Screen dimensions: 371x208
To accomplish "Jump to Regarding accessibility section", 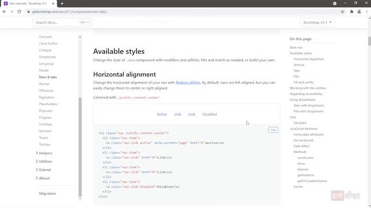I will pos(306,94).
